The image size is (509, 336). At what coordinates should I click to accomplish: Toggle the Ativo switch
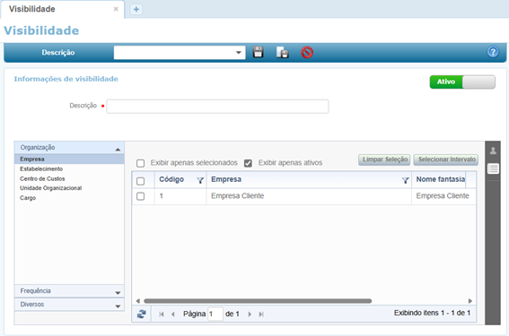pyautogui.click(x=462, y=82)
